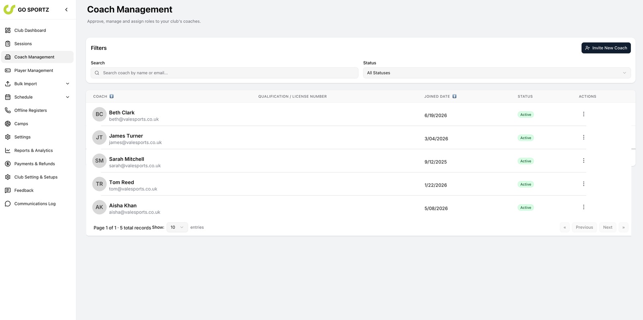Open Communications Log menu item

(x=37, y=204)
